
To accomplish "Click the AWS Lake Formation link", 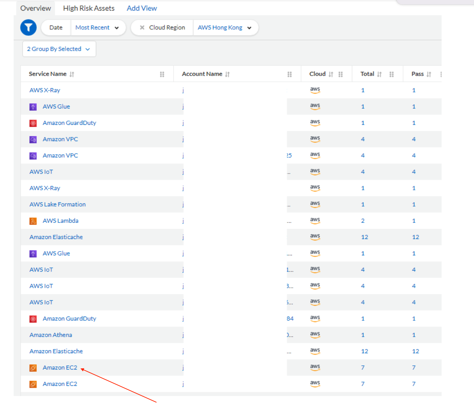I will (58, 204).
